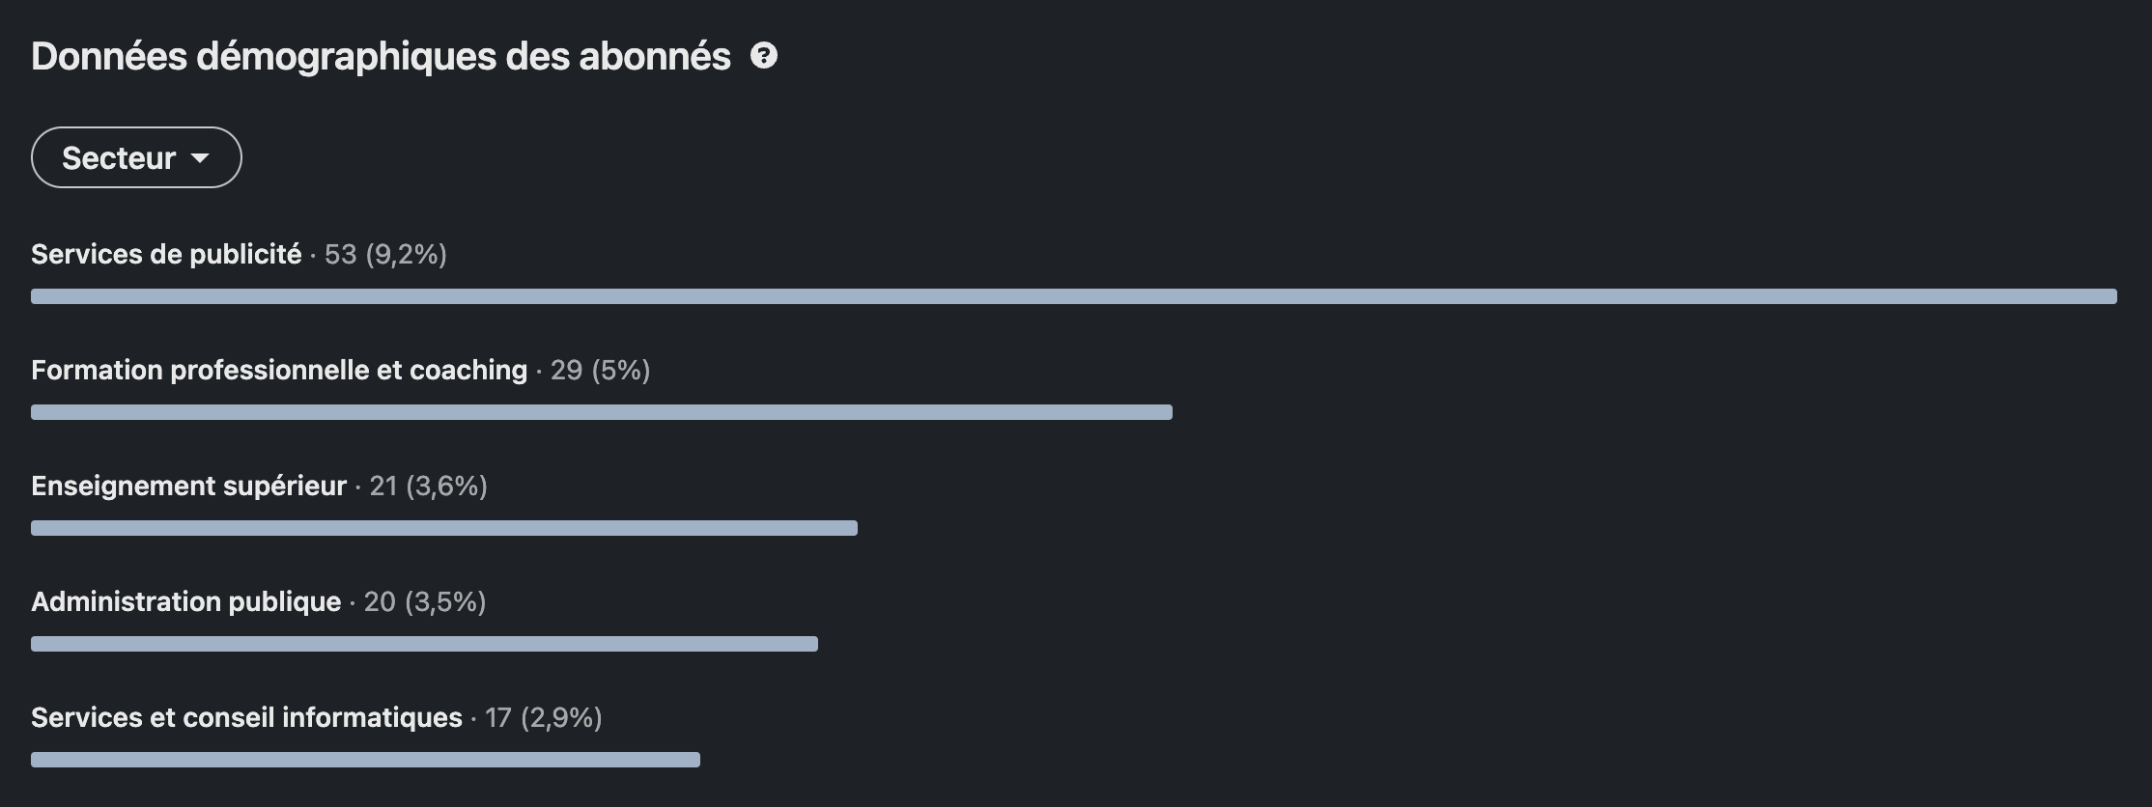This screenshot has width=2152, height=807.
Task: Click the Administration publique label
Action: tap(185, 601)
